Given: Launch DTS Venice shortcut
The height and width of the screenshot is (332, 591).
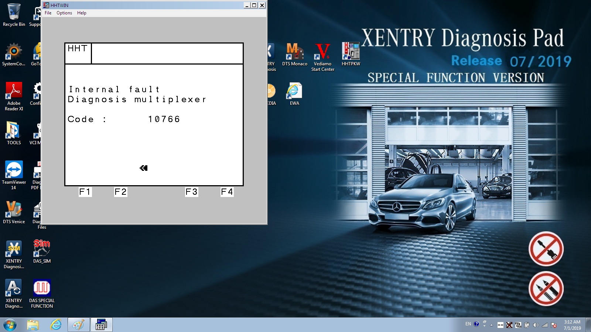Looking at the screenshot, I should 14,212.
